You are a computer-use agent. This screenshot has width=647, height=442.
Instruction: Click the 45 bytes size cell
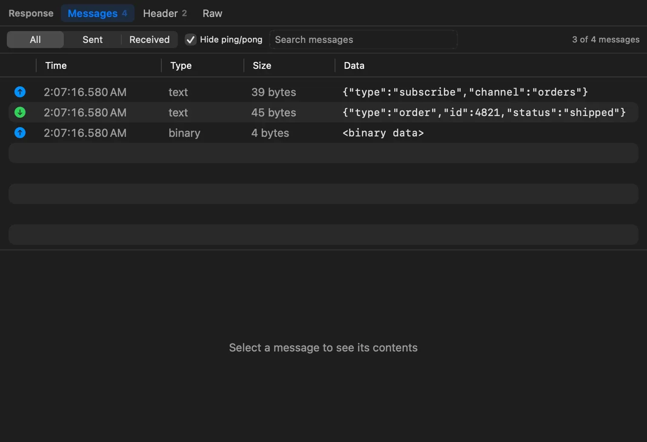coord(274,112)
